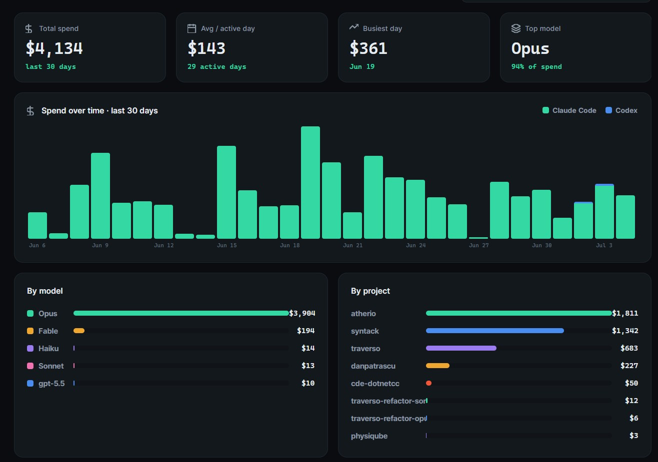
Task: Select the orange swatch next to Fable
Action: tap(30, 331)
